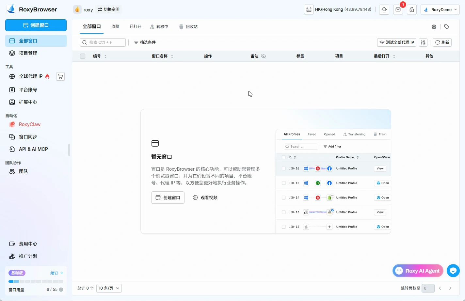Image resolution: width=465 pixels, height=301 pixels.
Task: Click the sidebar scrollbar handle
Action: pos(69,150)
